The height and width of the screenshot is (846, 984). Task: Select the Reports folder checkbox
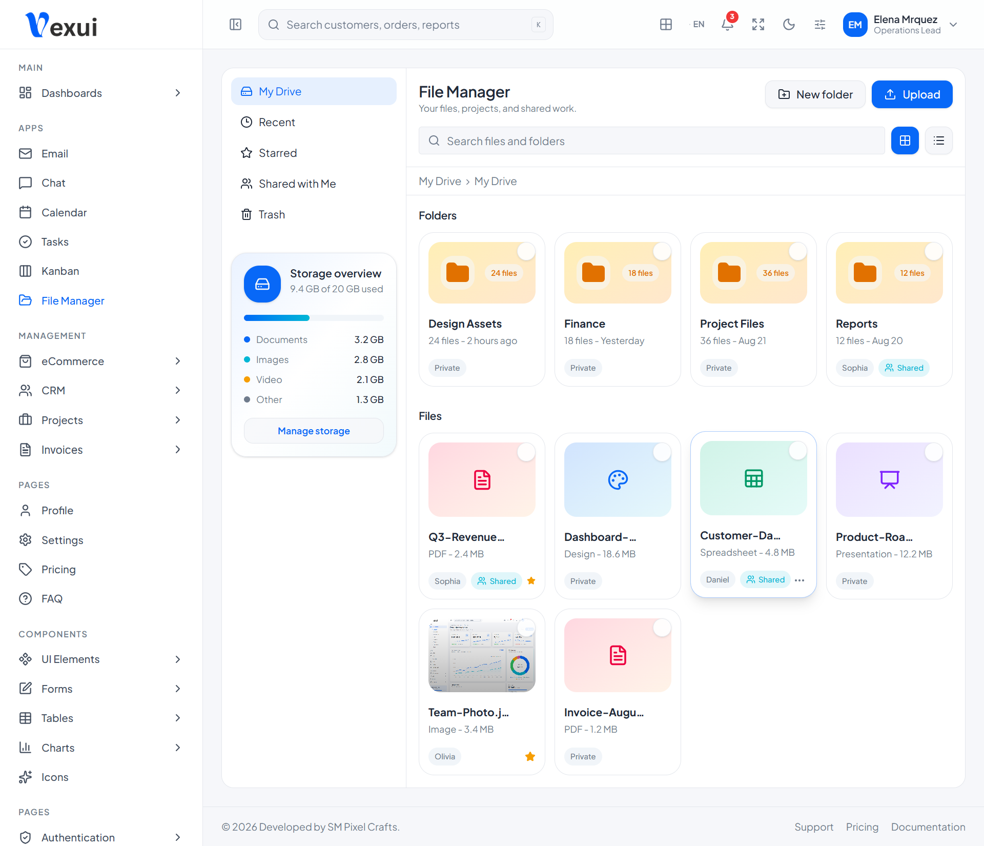pos(933,251)
